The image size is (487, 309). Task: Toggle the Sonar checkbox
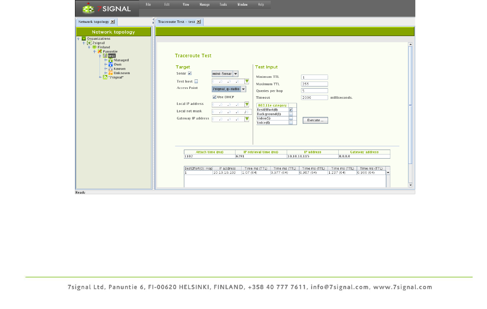point(190,73)
